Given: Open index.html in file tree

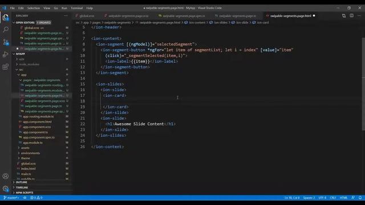Looking at the screenshot, I should 28,169.
